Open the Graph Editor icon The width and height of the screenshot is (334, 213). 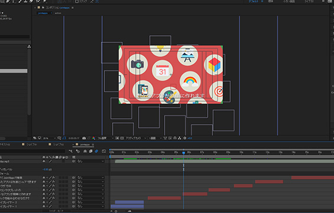[104, 151]
